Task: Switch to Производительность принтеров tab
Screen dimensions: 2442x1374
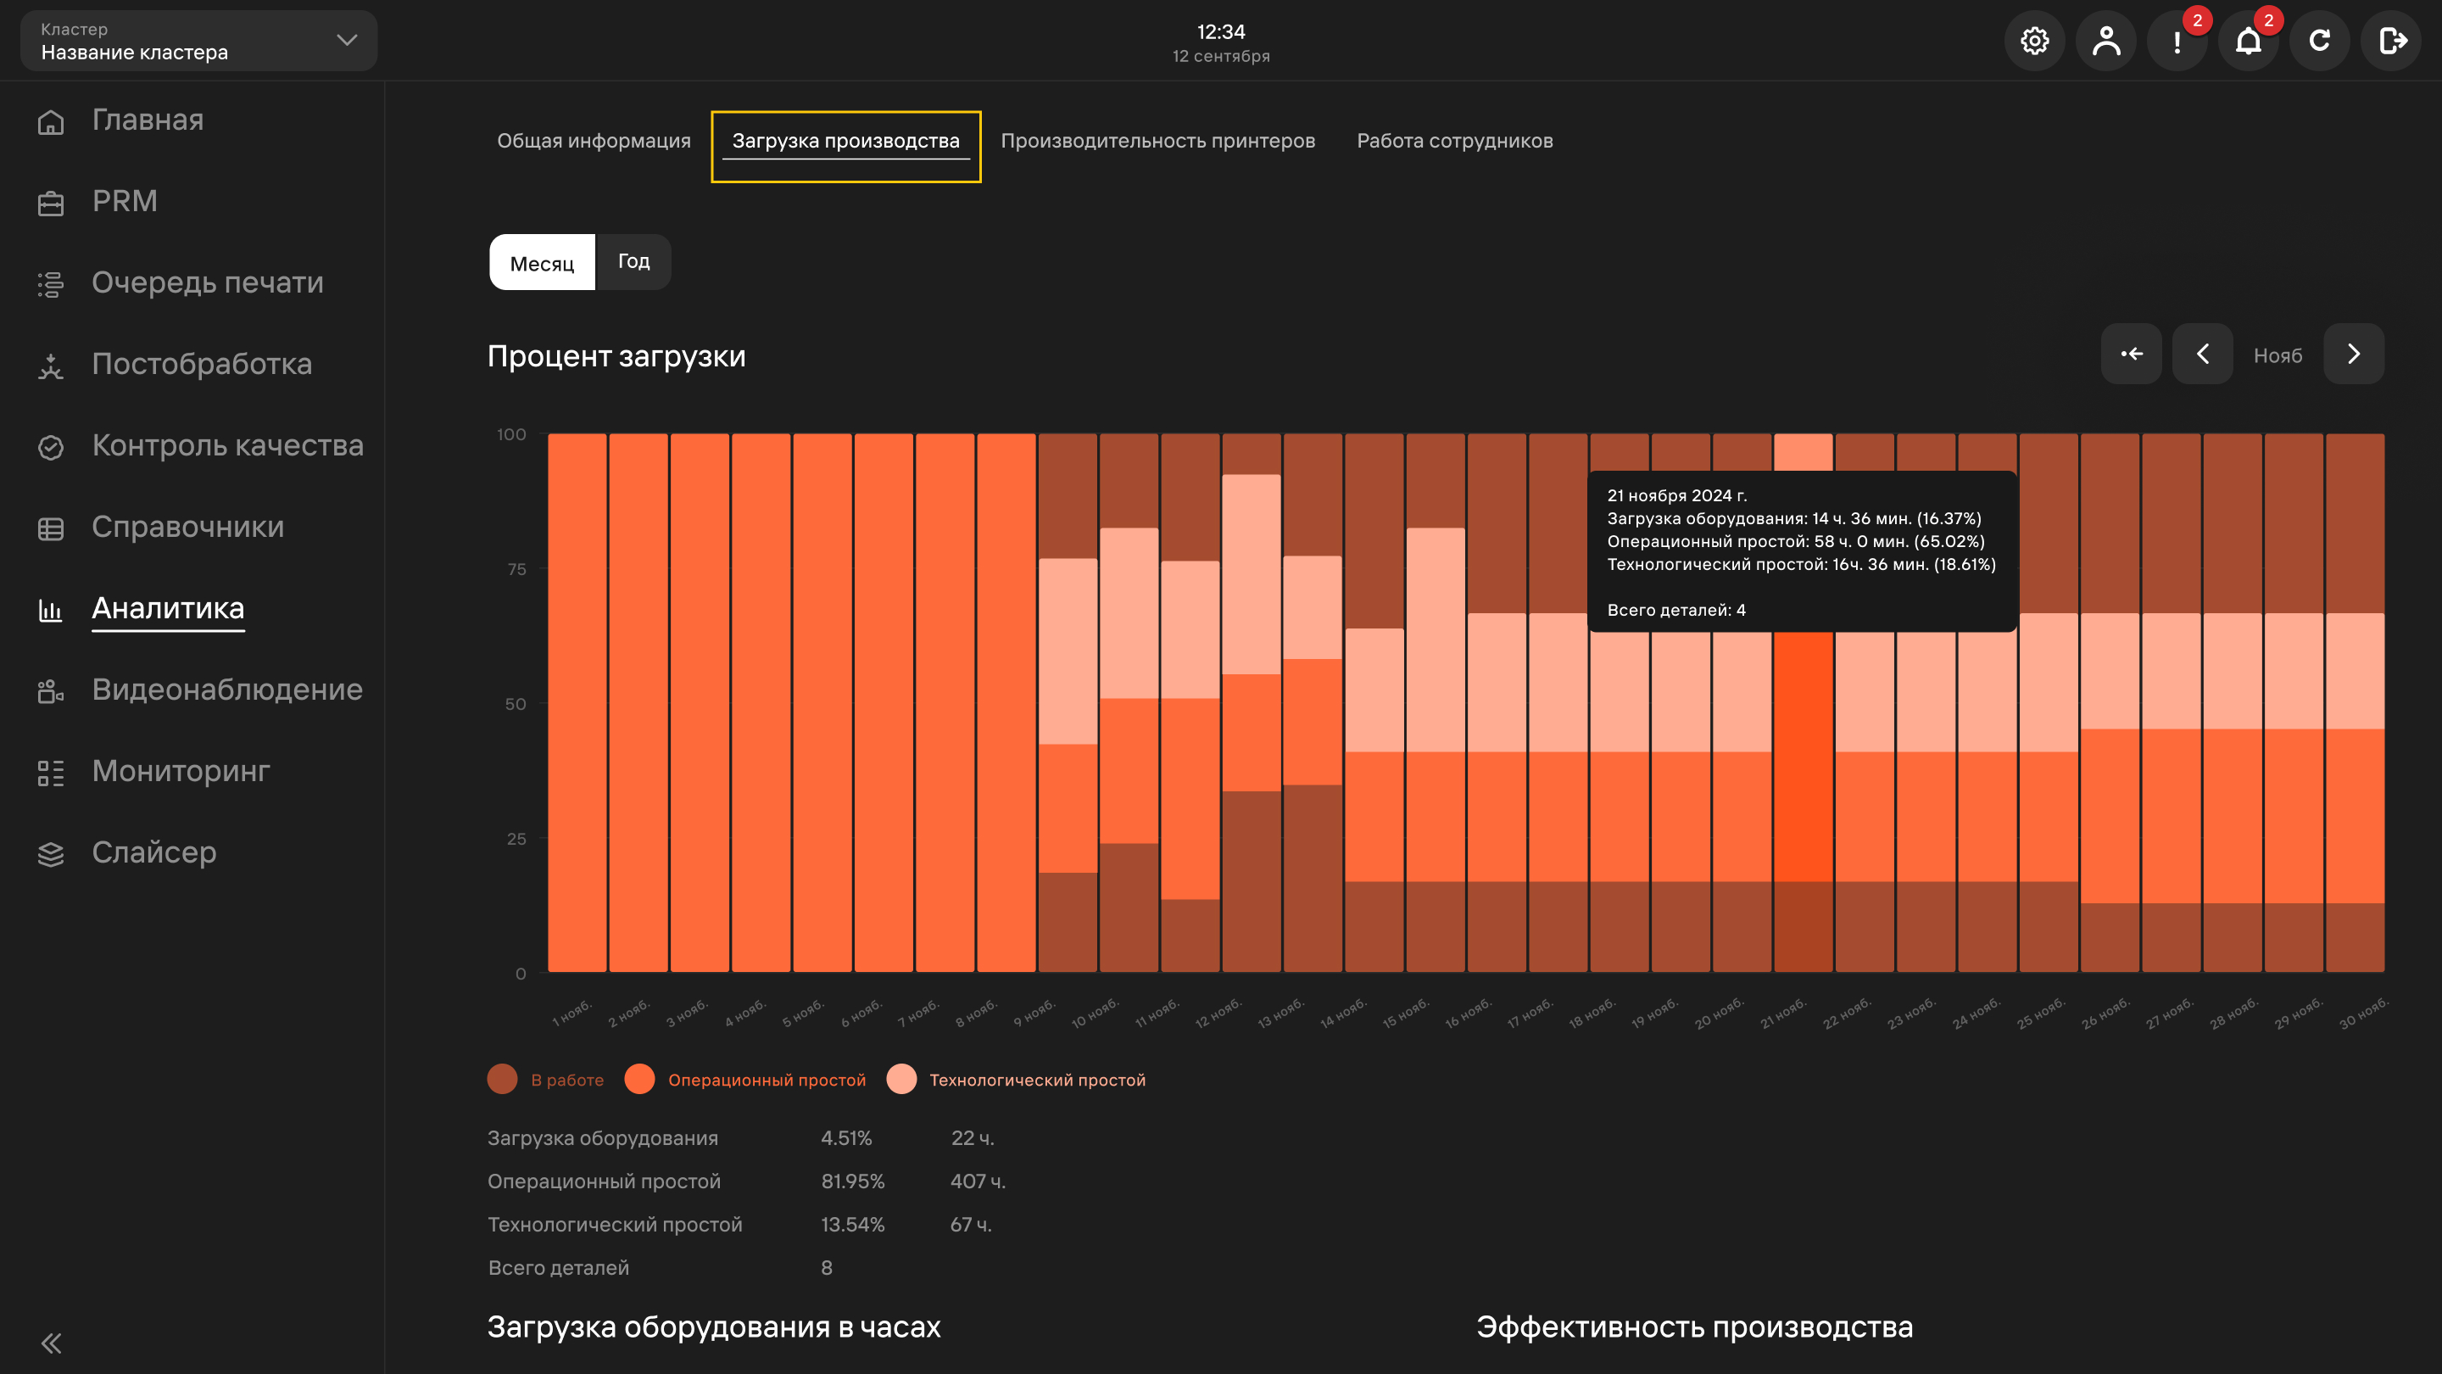Action: click(1157, 142)
